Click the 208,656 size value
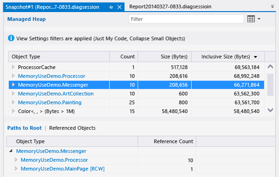This screenshot has height=177, width=279. coord(178,85)
